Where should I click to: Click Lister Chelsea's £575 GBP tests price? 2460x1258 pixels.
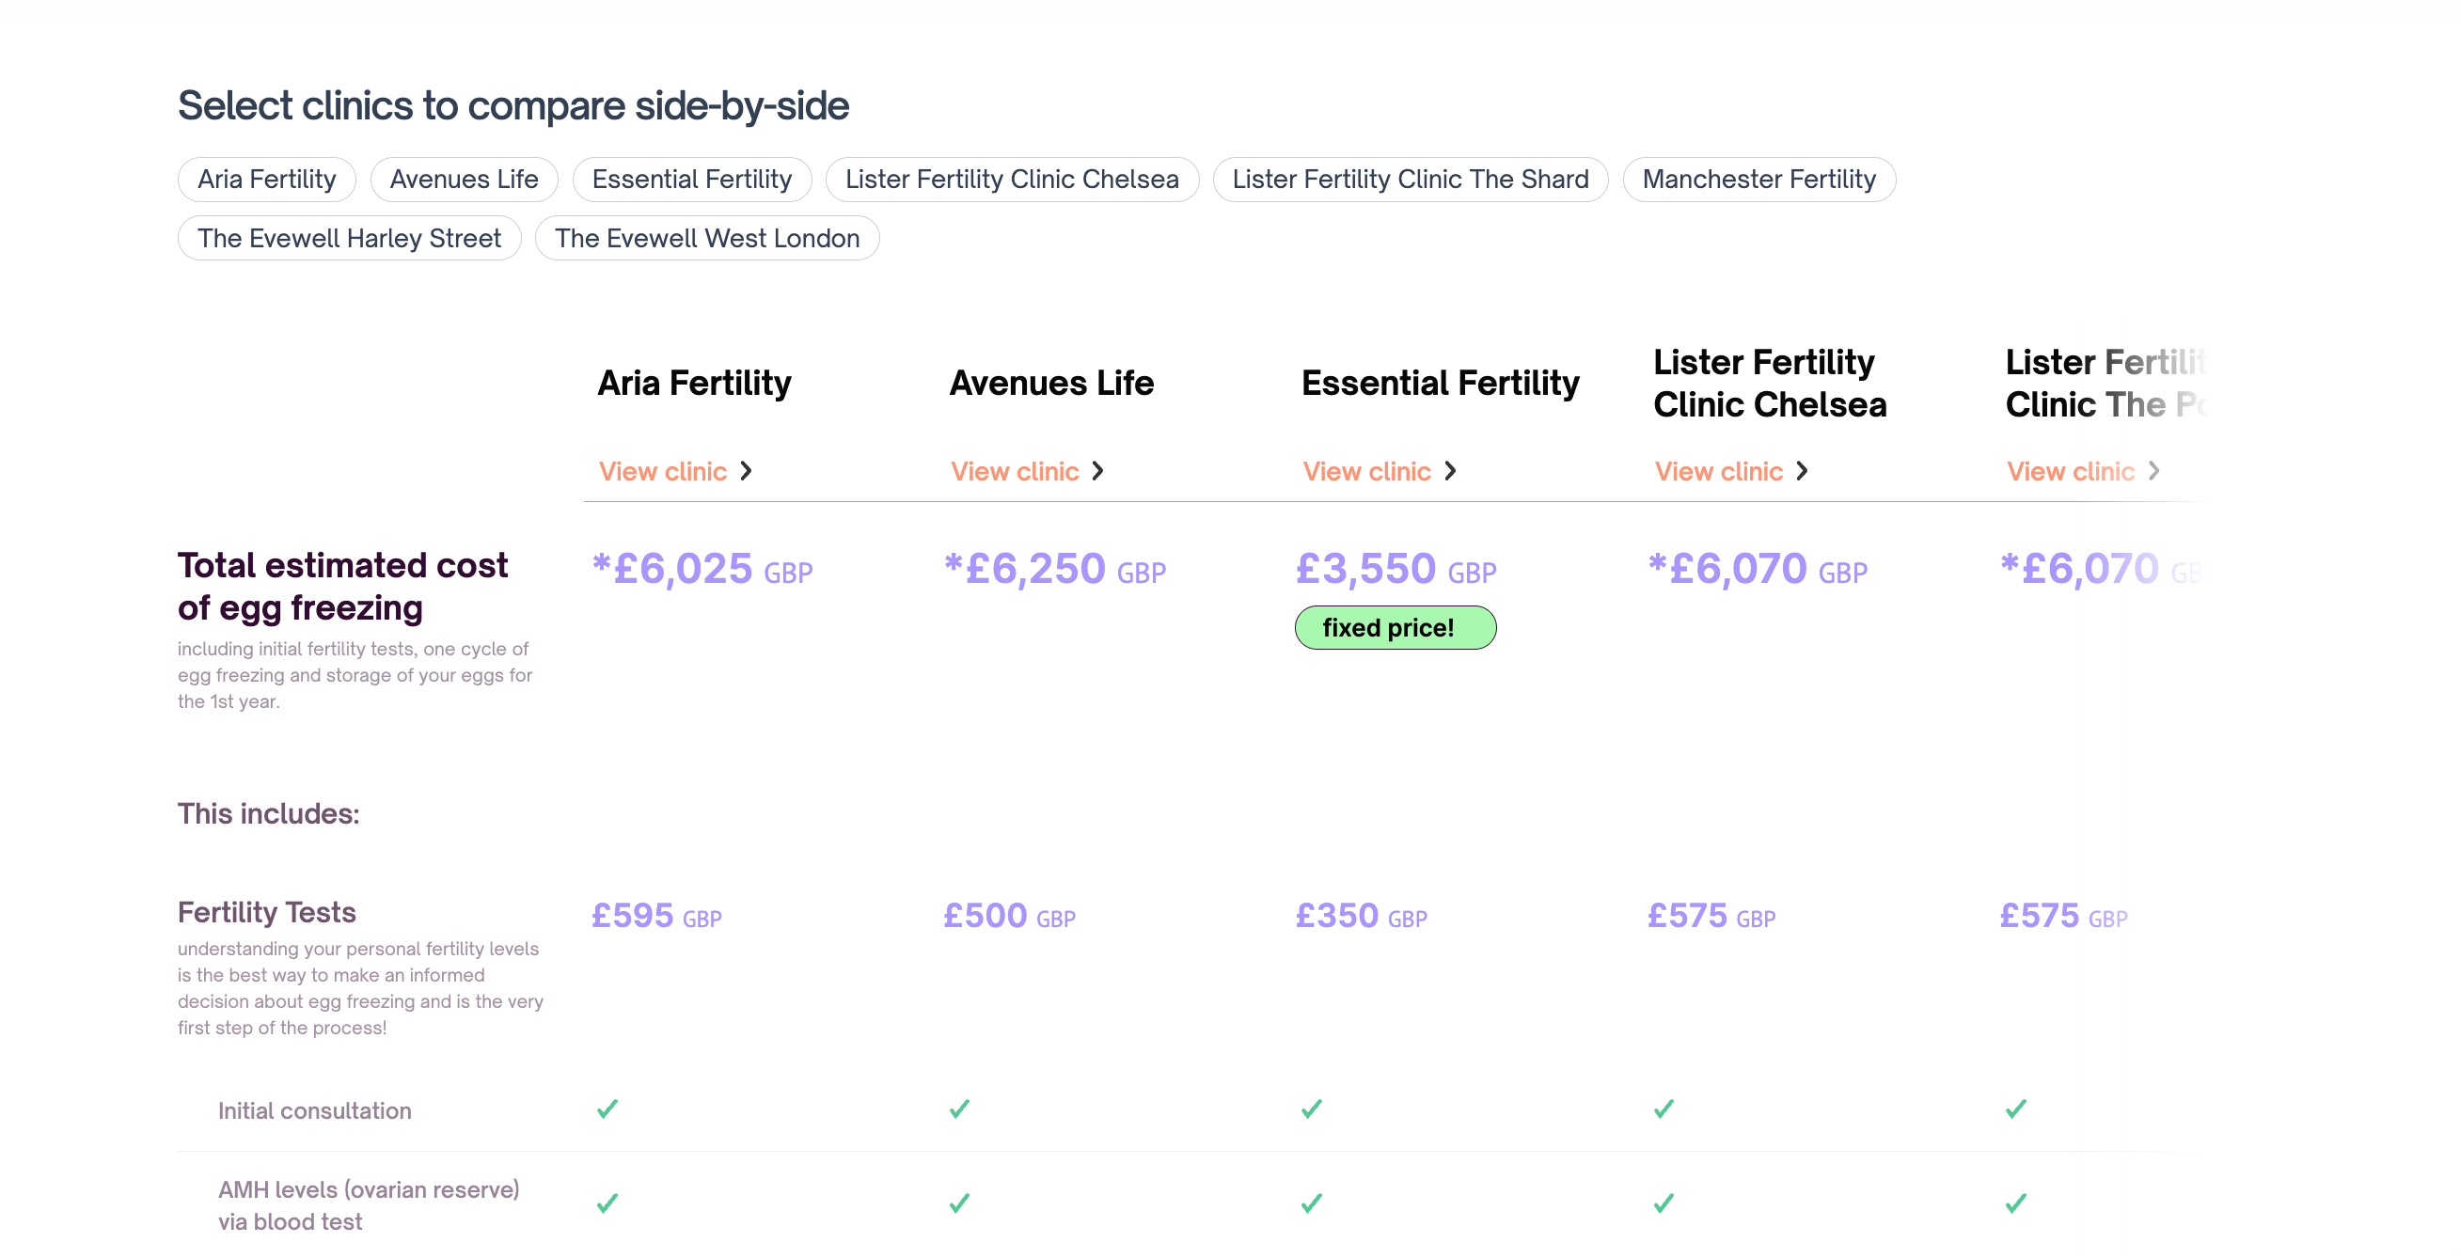pyautogui.click(x=1711, y=917)
